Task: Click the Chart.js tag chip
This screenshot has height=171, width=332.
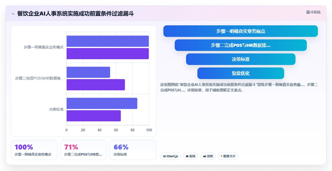Action: click(x=171, y=156)
